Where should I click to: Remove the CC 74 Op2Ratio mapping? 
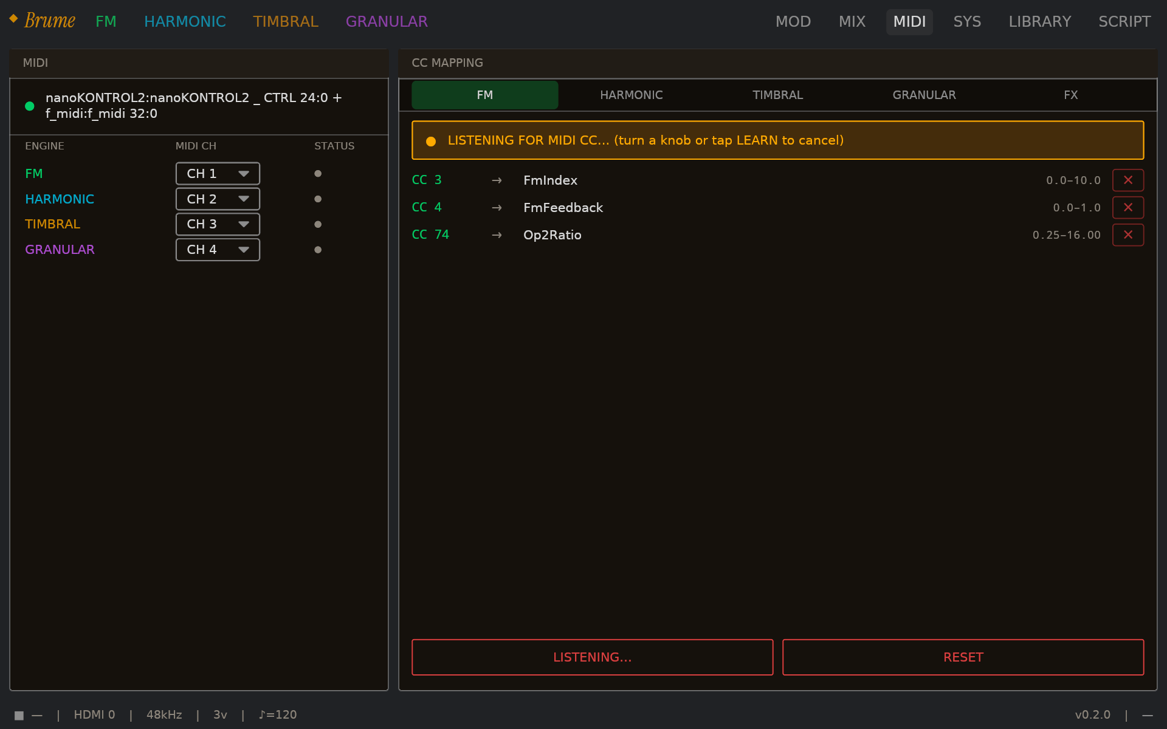click(1128, 235)
